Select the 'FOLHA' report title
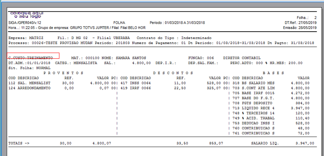The image size is (324, 156). pos(119,23)
